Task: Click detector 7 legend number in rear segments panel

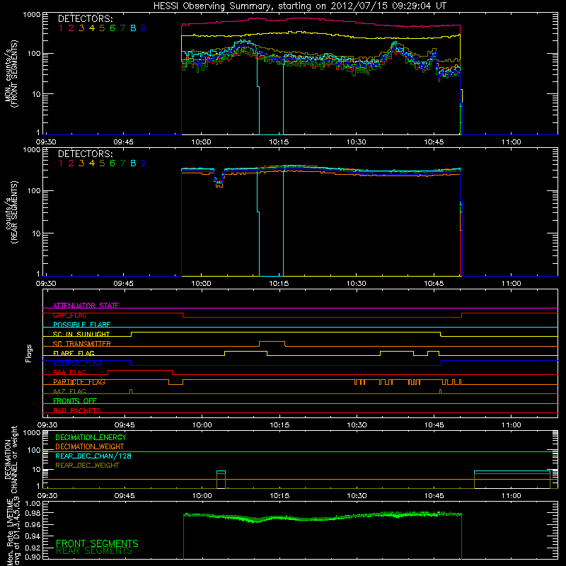Action: (122, 163)
